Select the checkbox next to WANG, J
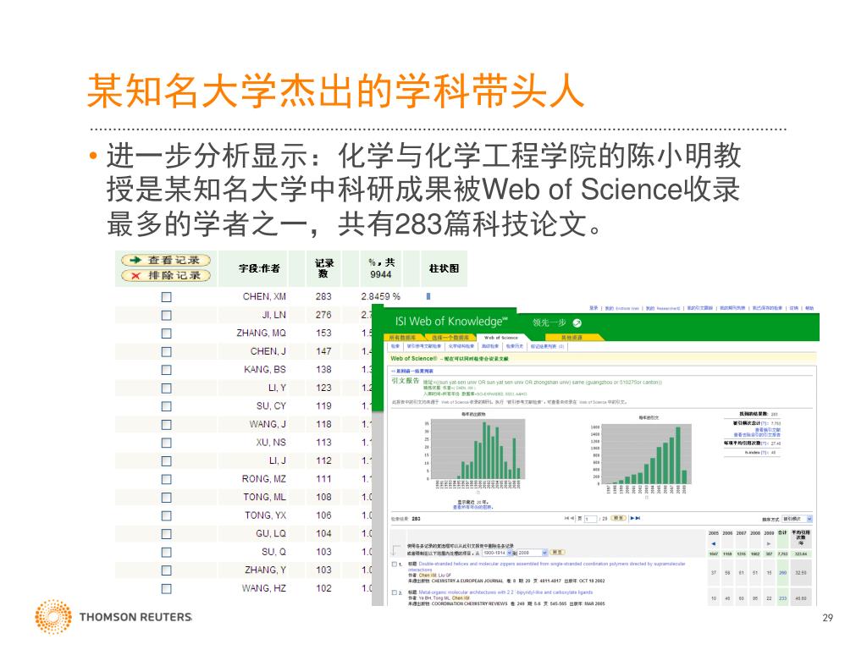Screen dimensions: 867x650 coord(166,425)
